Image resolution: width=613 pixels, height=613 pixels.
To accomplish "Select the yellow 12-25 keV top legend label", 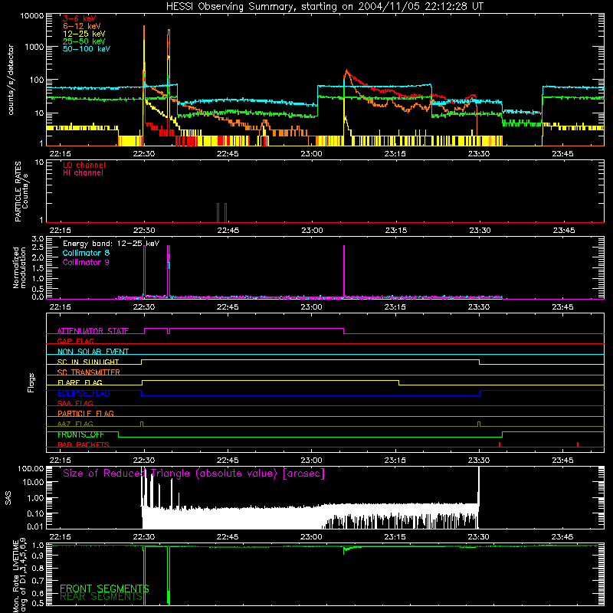I will pyautogui.click(x=84, y=34).
